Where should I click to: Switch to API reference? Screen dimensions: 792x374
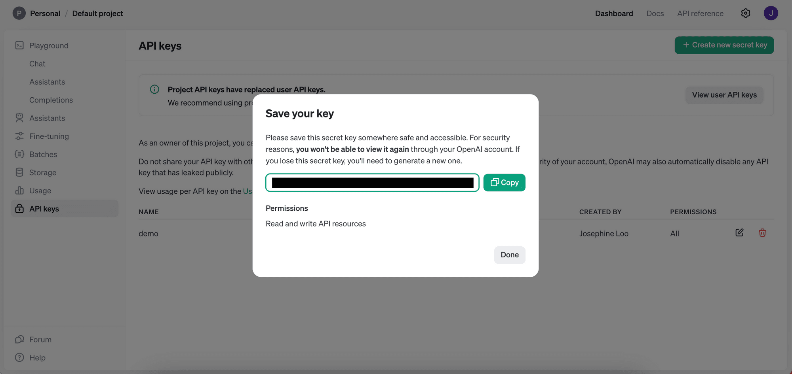[700, 13]
